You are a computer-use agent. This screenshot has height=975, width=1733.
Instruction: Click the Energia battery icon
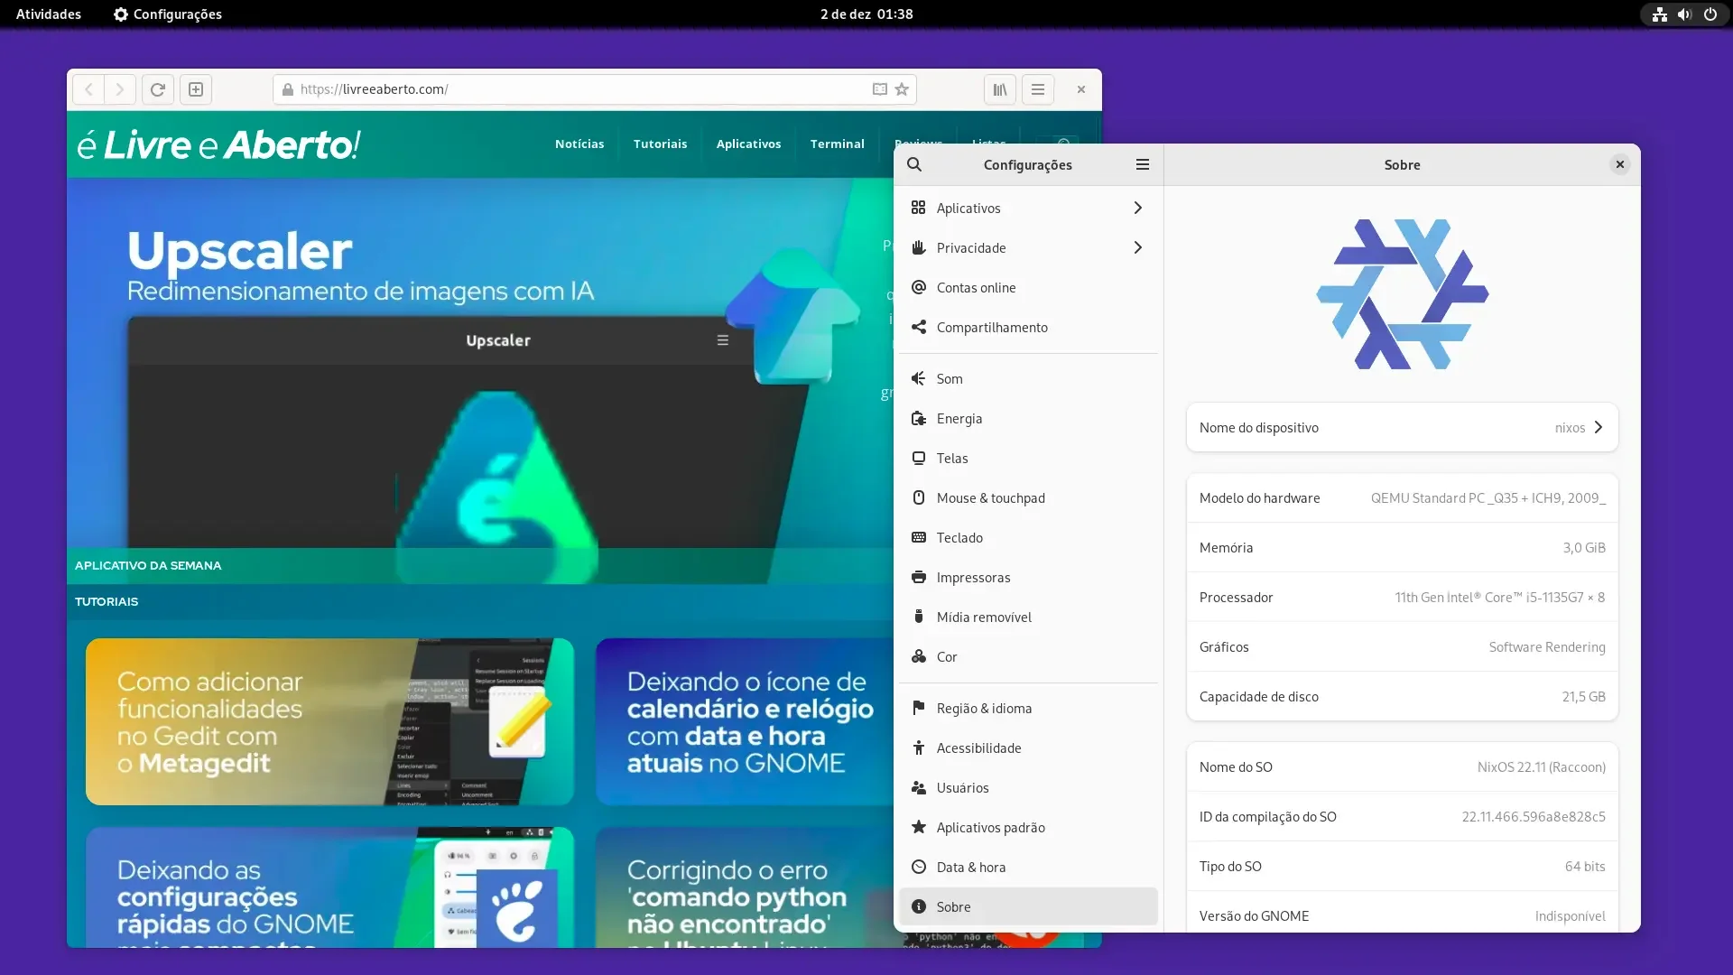click(919, 418)
